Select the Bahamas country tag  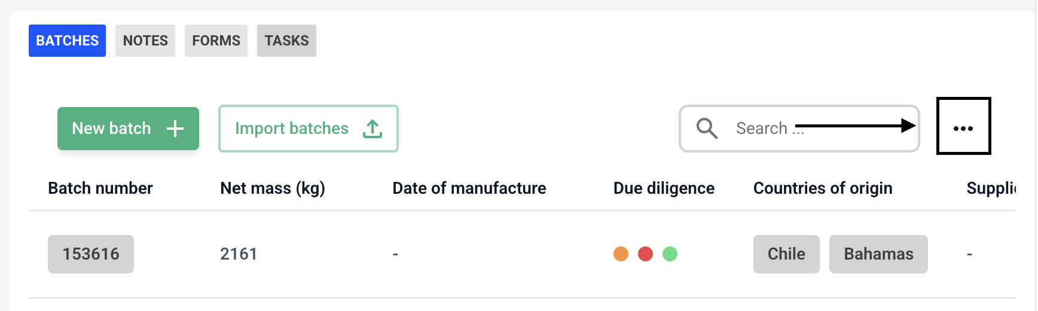(878, 254)
